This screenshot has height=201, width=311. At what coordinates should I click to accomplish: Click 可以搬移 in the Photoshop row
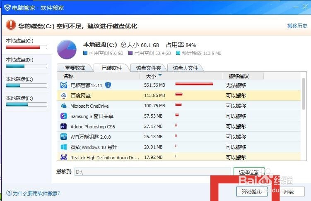[236, 126]
